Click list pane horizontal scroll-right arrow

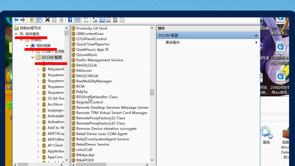tap(147, 165)
